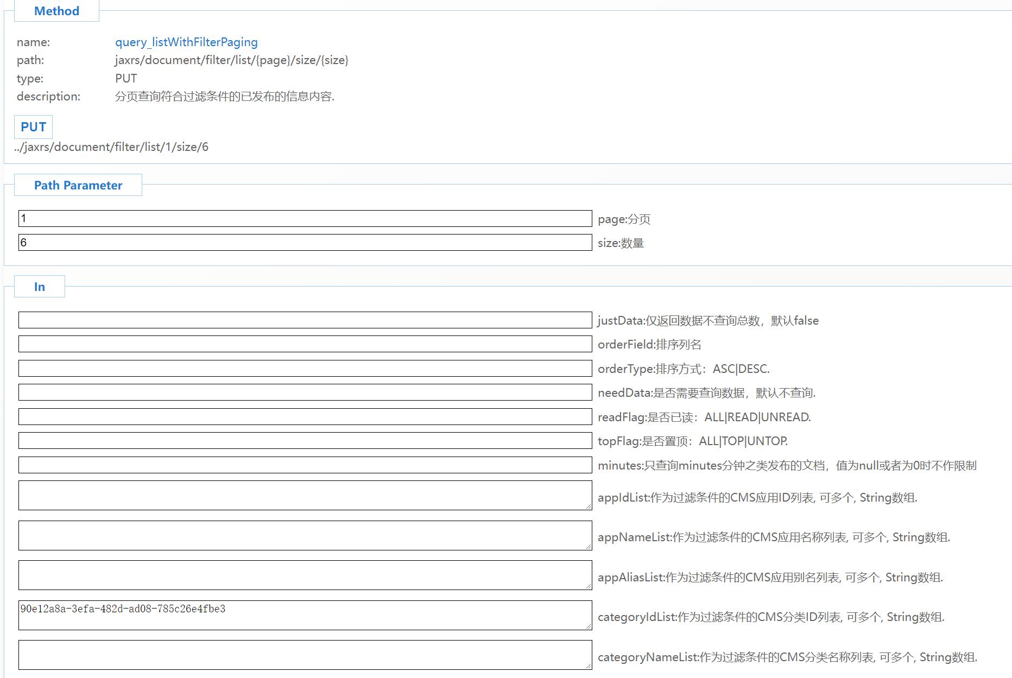The image size is (1012, 678).
Task: Click the method description text
Action: (225, 97)
